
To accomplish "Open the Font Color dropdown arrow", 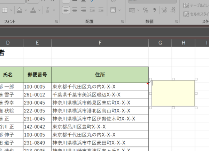I will [x=39, y=10].
